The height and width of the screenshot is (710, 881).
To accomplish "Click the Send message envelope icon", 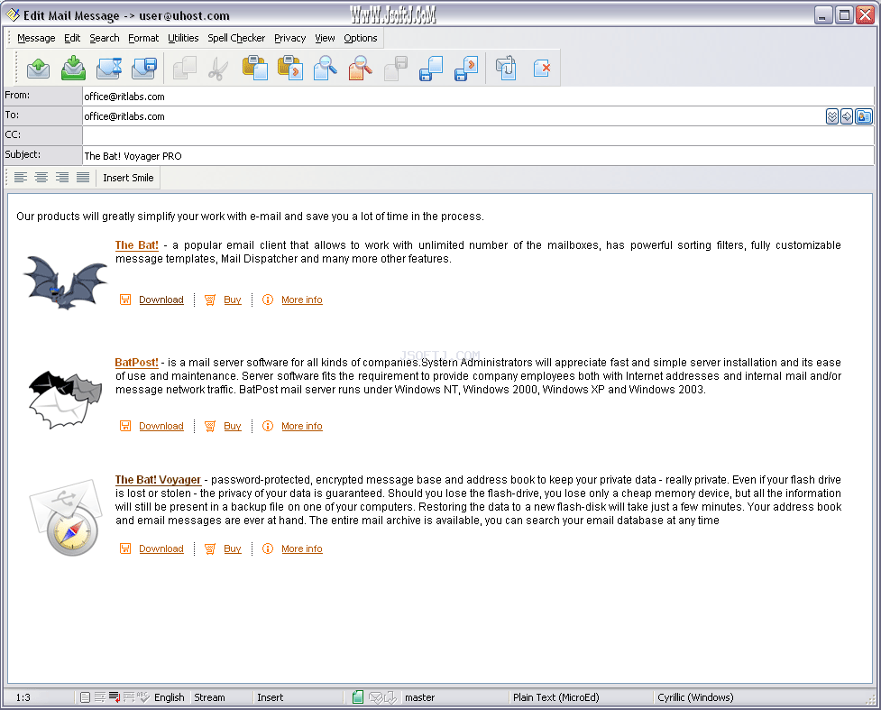I will [x=38, y=69].
